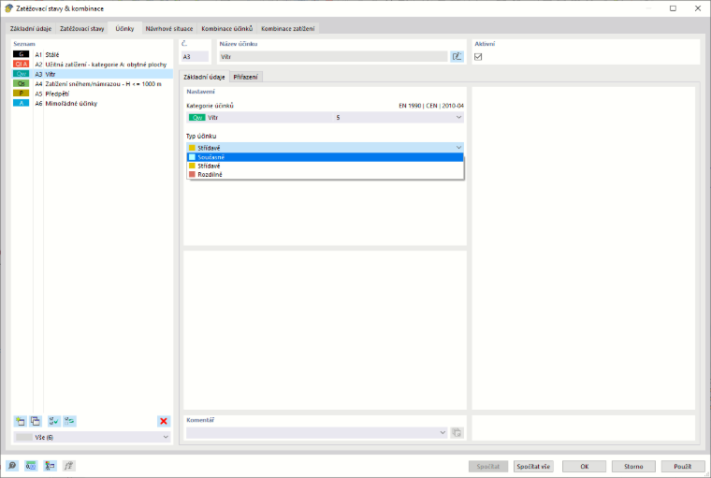The image size is (711, 478).
Task: Select the A5 Předpětí row
Action: point(92,94)
